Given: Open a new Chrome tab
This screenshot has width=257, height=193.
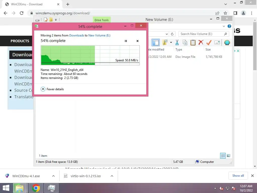Looking at the screenshot, I should 68,4.
